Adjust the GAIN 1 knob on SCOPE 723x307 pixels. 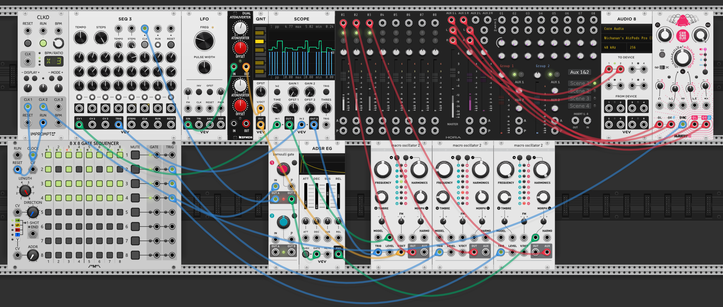click(x=293, y=92)
